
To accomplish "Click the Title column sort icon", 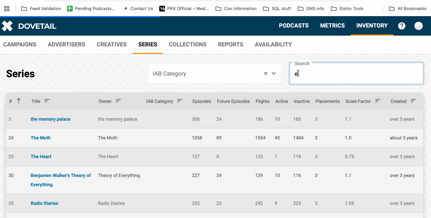I will pyautogui.click(x=47, y=101).
